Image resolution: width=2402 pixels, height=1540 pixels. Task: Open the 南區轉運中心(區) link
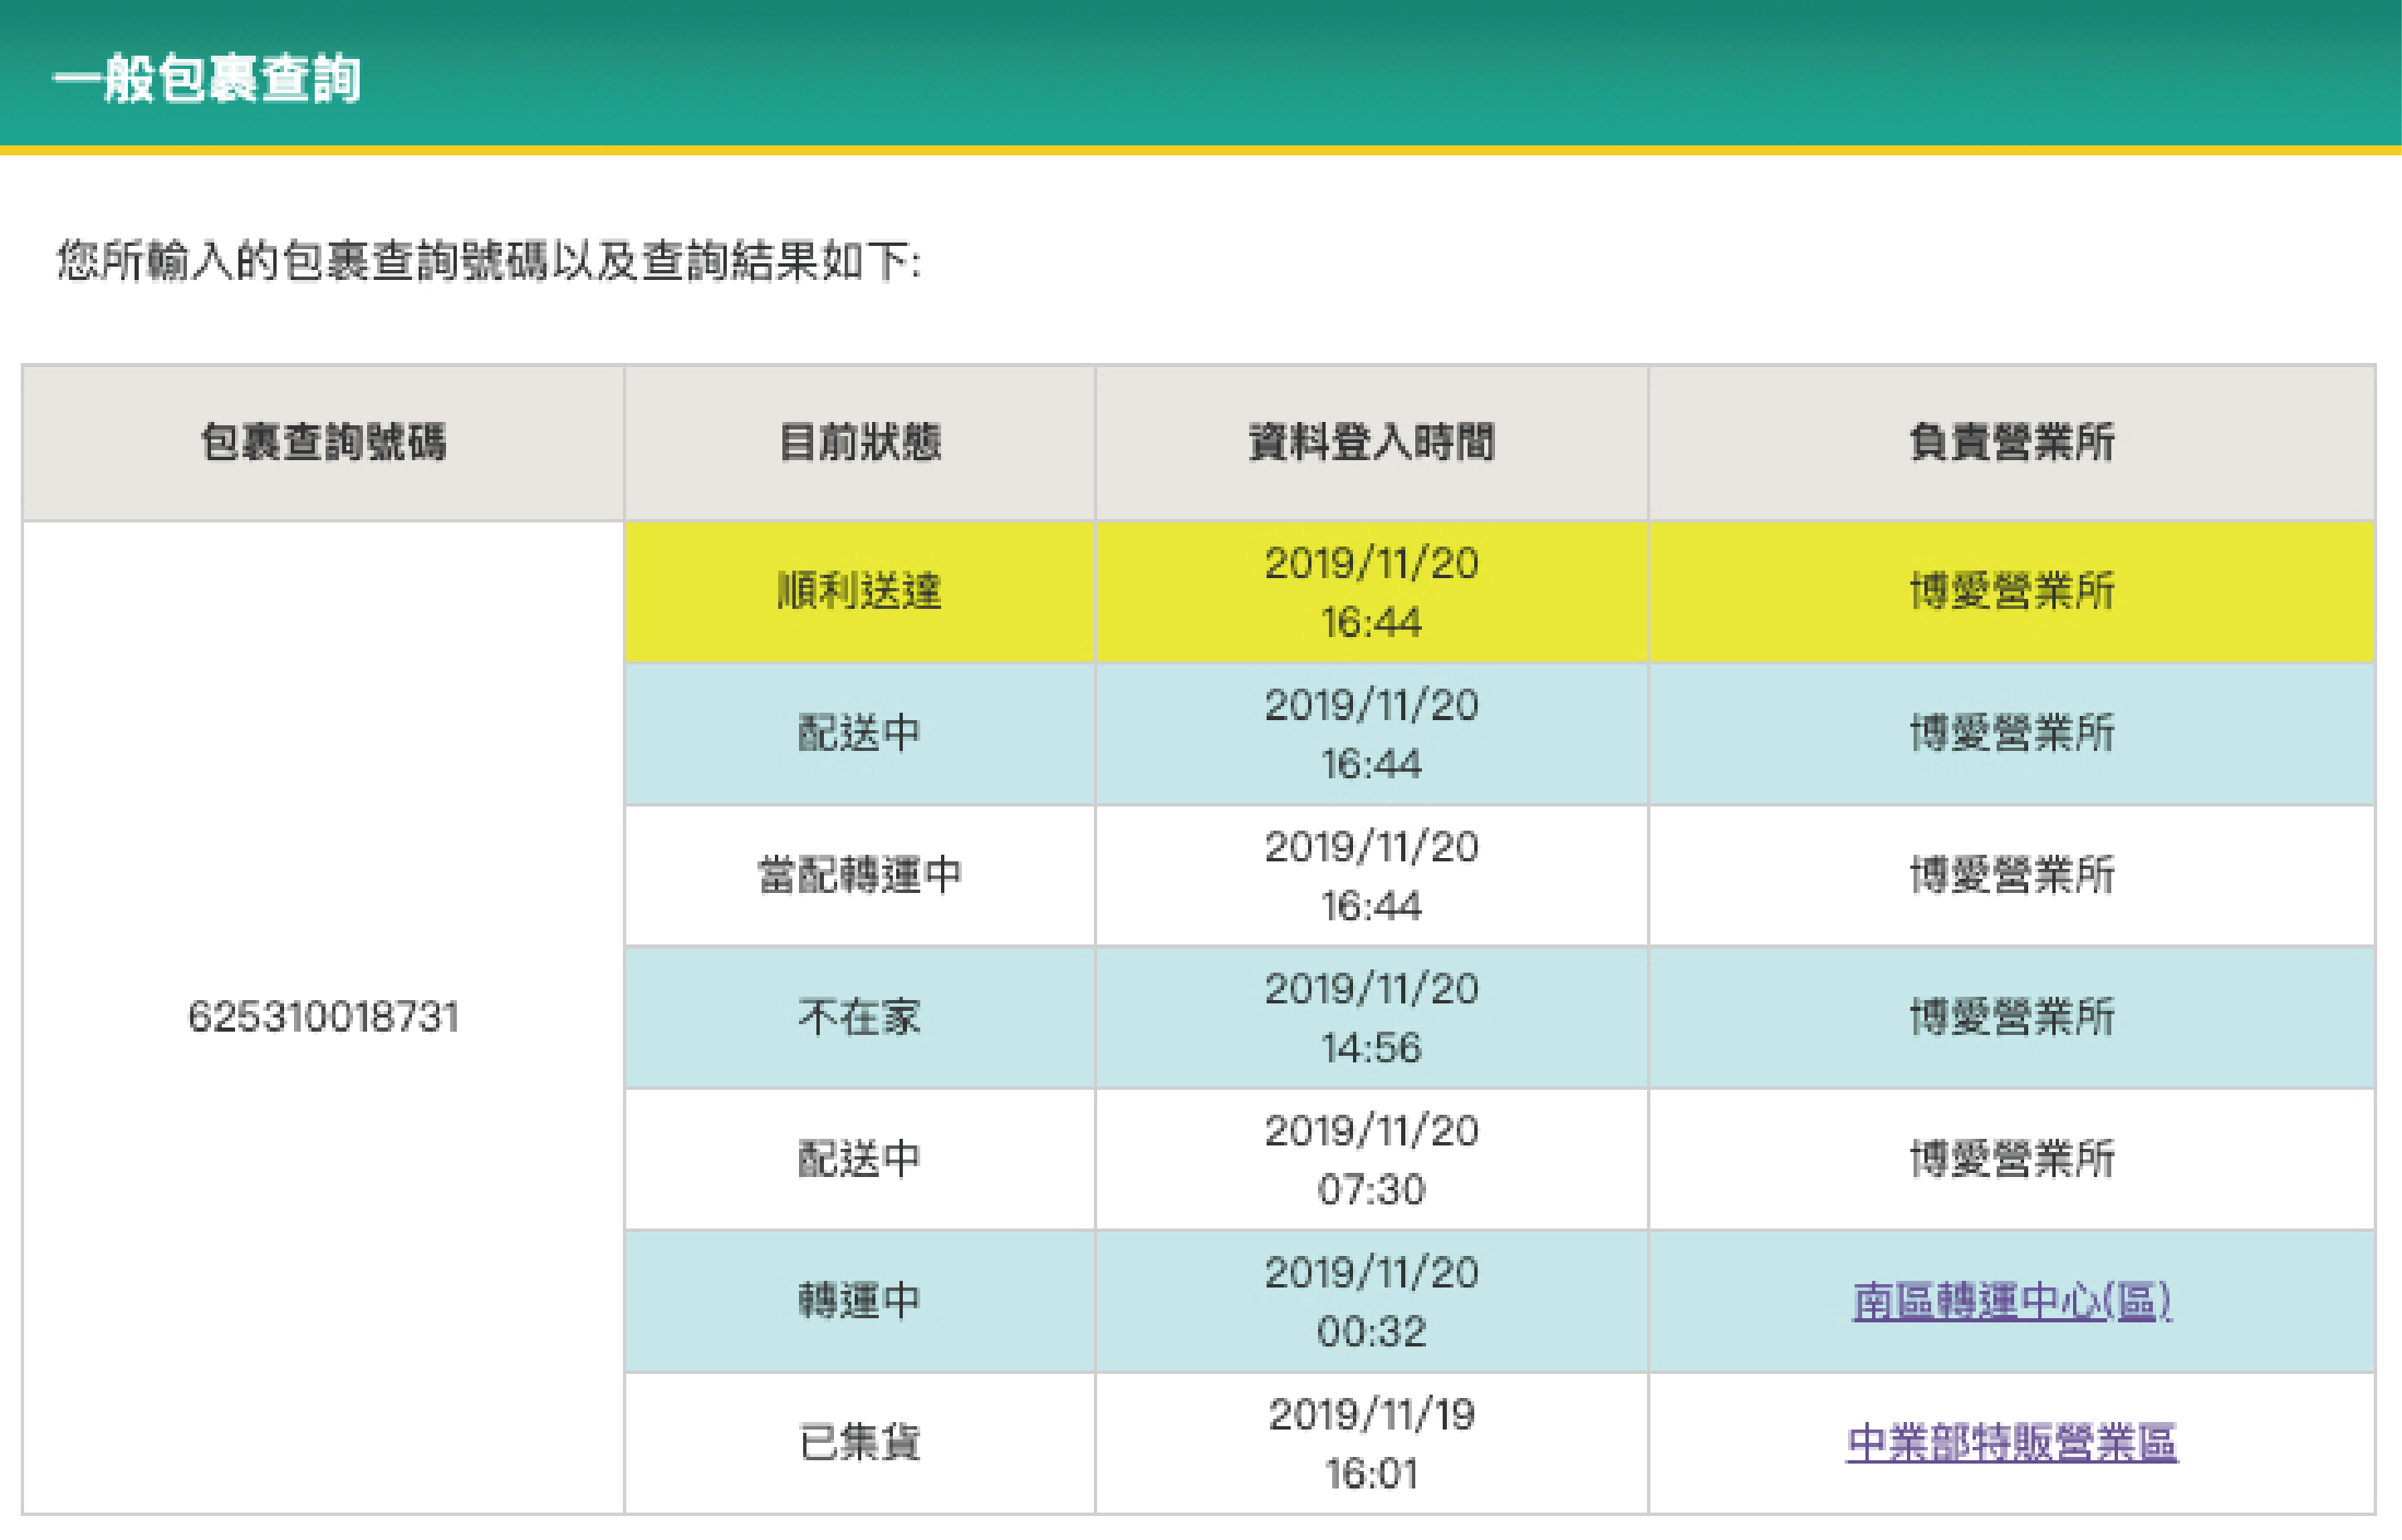tap(2011, 1301)
